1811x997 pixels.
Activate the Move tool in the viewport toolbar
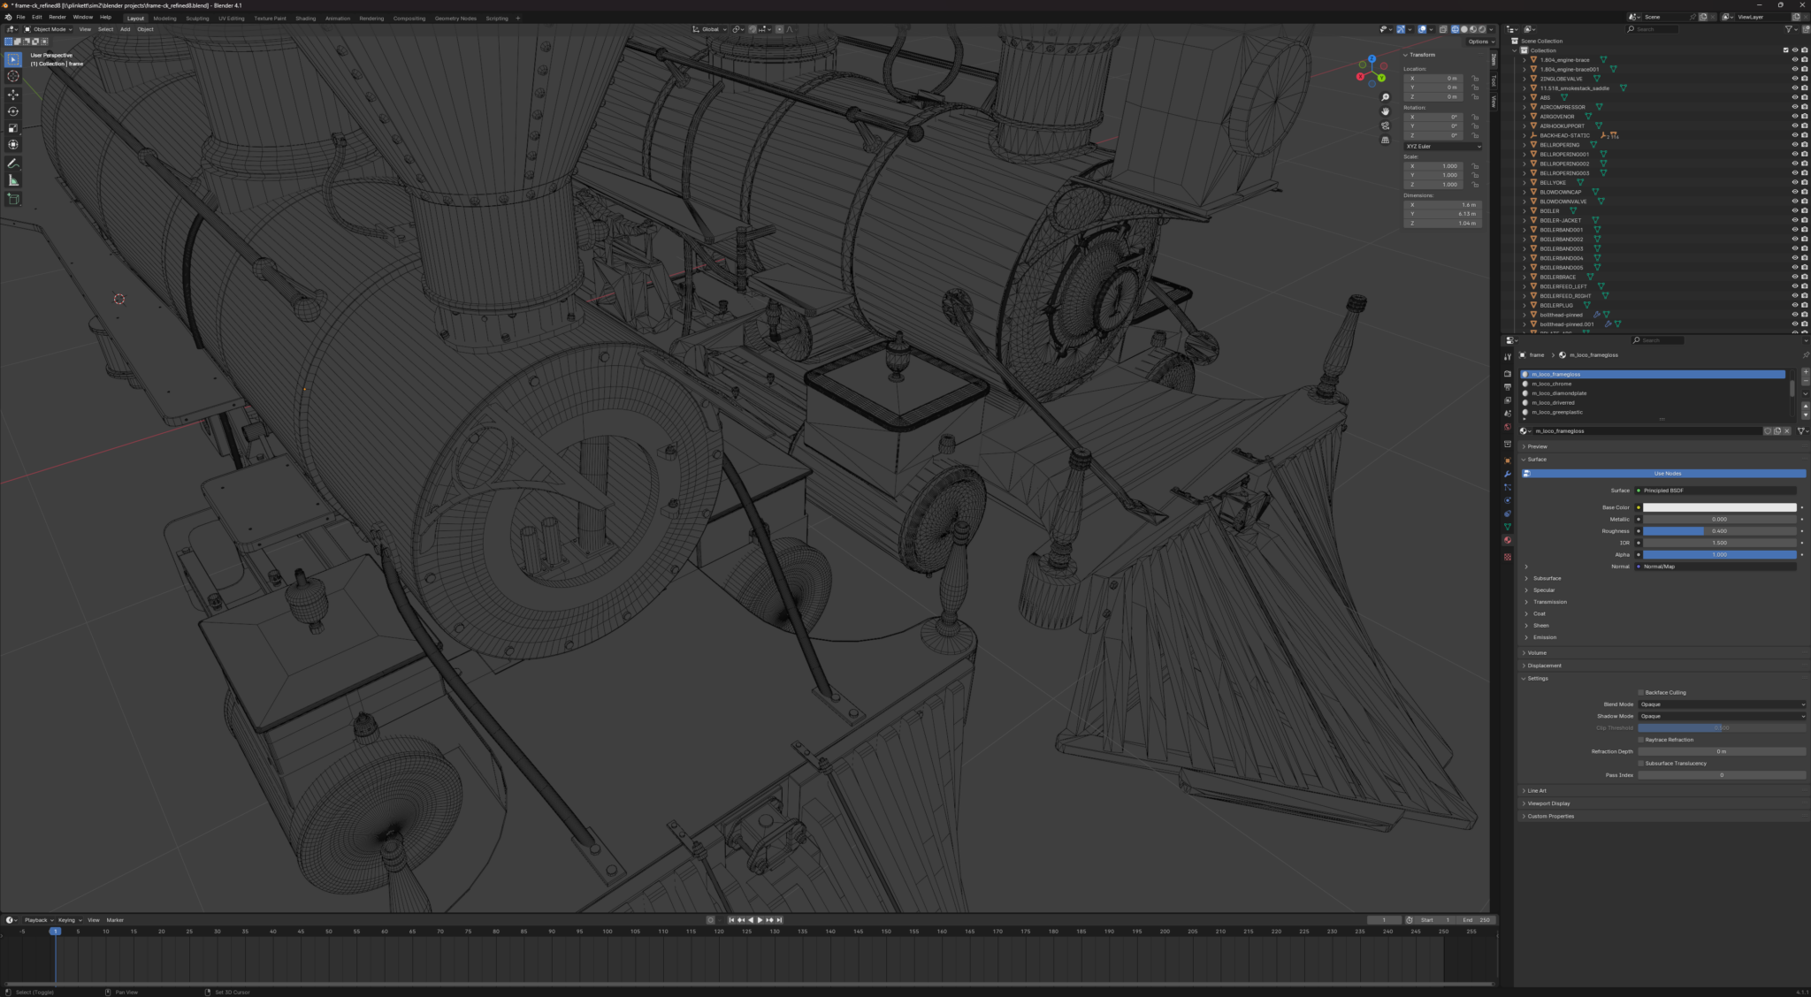coord(13,95)
